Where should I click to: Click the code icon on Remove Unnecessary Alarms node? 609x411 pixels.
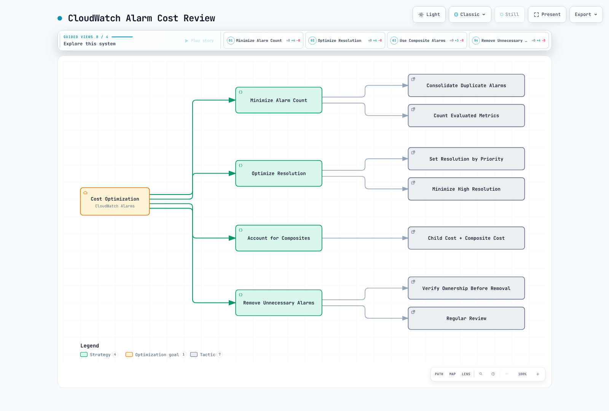(x=241, y=295)
